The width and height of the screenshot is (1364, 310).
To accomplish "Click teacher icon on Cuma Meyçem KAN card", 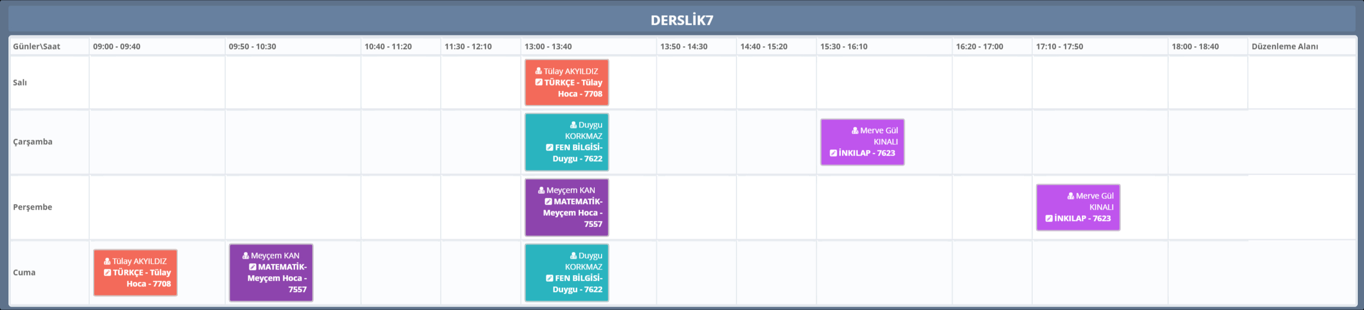I will [x=245, y=256].
